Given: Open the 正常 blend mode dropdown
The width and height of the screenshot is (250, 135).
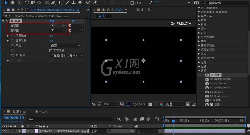Looking at the screenshot, I should 98,131.
